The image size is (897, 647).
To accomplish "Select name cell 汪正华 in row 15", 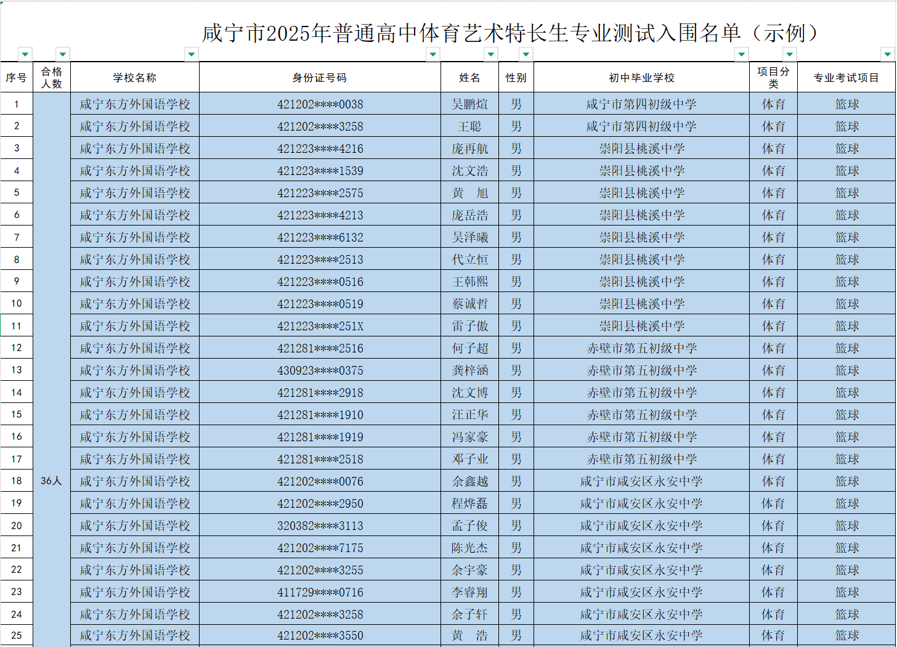I will point(469,415).
